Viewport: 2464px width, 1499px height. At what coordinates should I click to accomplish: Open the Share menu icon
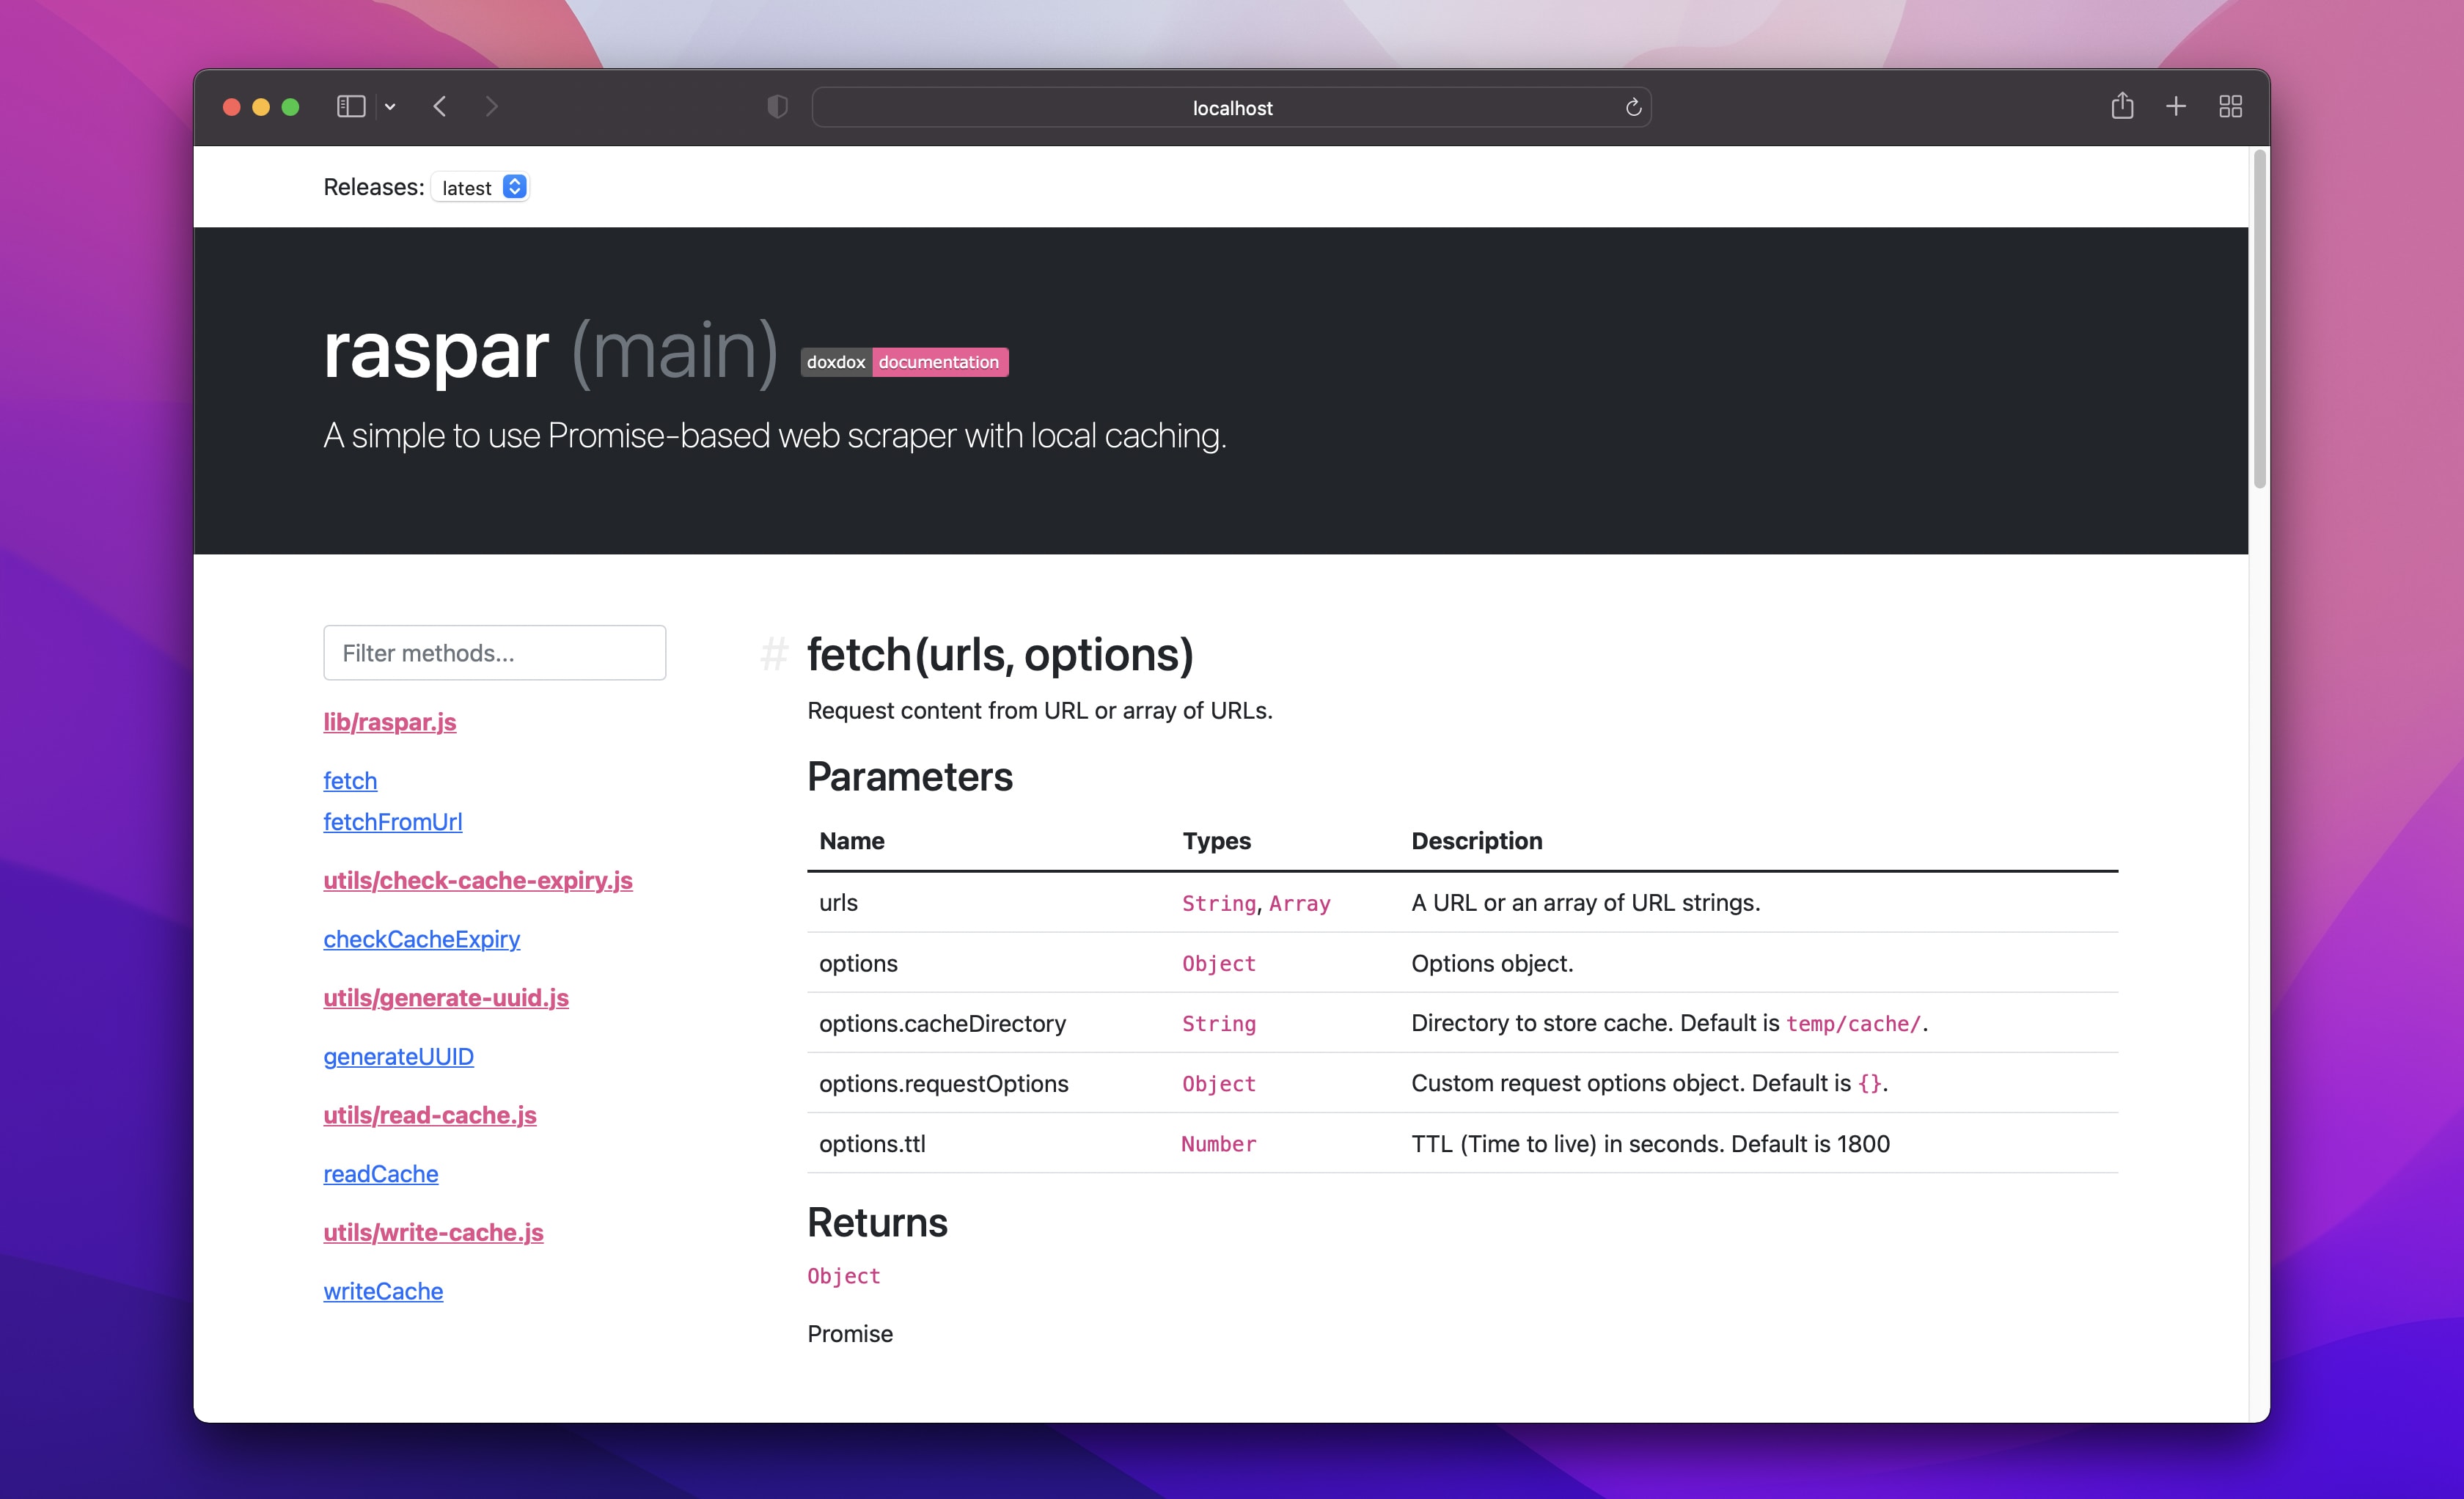point(2122,106)
